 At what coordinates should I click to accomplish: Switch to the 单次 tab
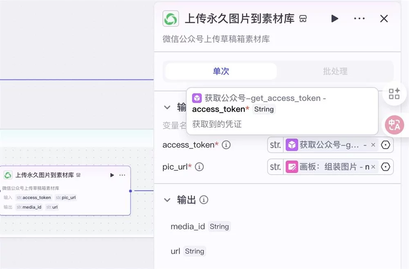(221, 71)
